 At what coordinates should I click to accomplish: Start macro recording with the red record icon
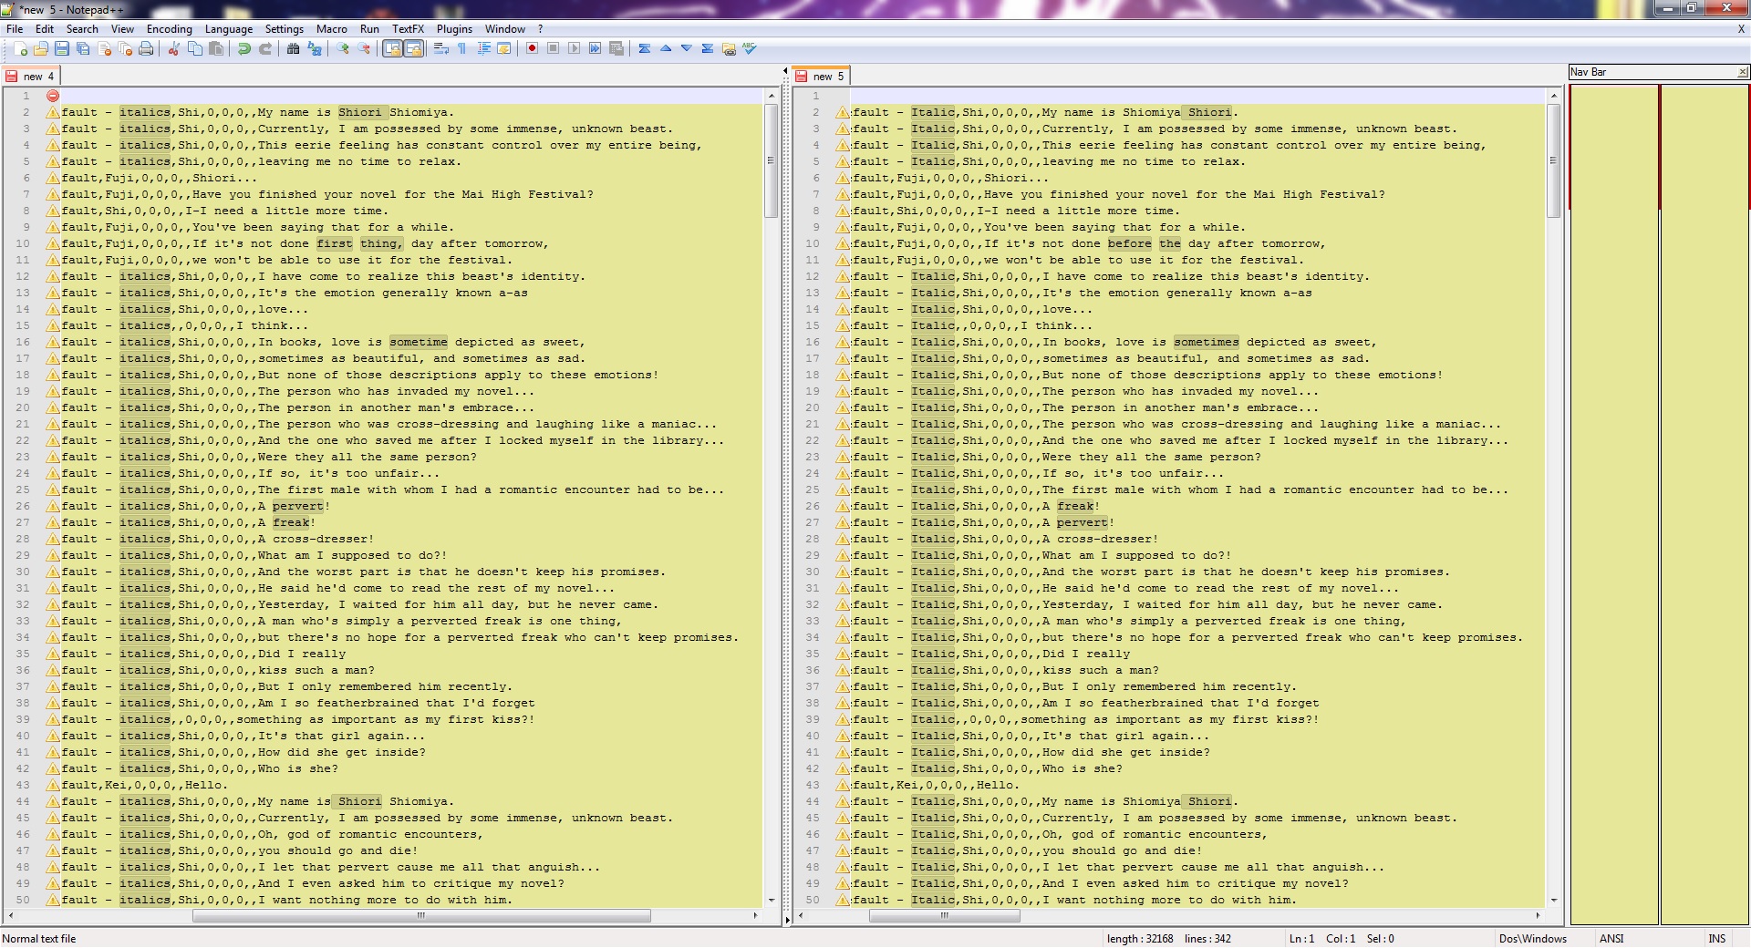click(x=532, y=48)
